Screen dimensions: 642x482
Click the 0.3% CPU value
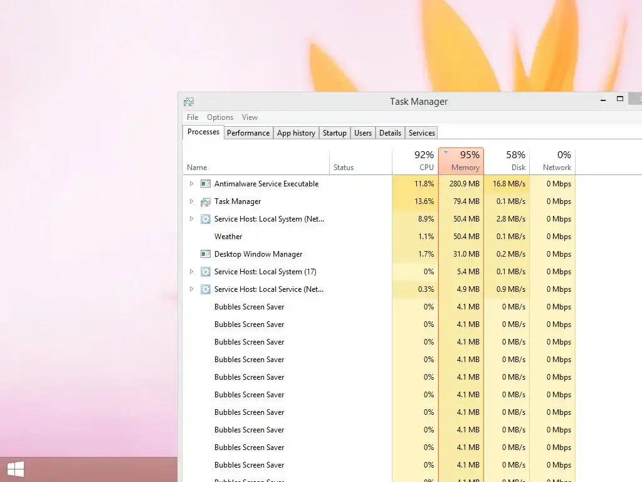tap(426, 289)
